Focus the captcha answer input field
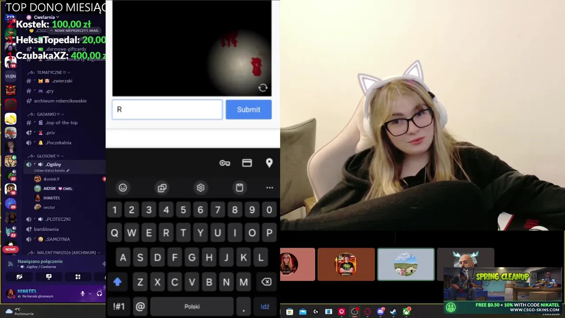The height and width of the screenshot is (318, 565). tap(167, 110)
